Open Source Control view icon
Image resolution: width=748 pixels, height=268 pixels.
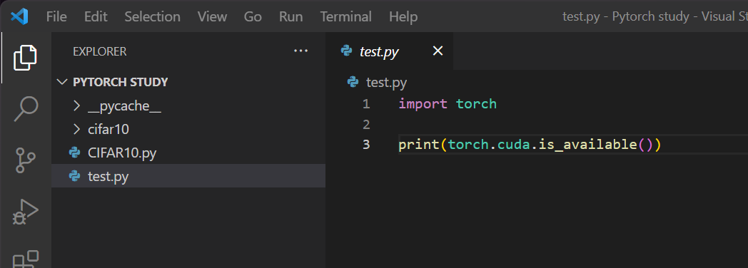[x=25, y=160]
